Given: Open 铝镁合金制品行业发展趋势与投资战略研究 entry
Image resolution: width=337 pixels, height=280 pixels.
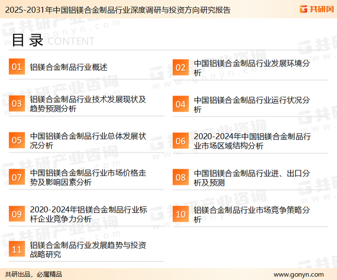Looking at the screenshot, I should [88, 250].
